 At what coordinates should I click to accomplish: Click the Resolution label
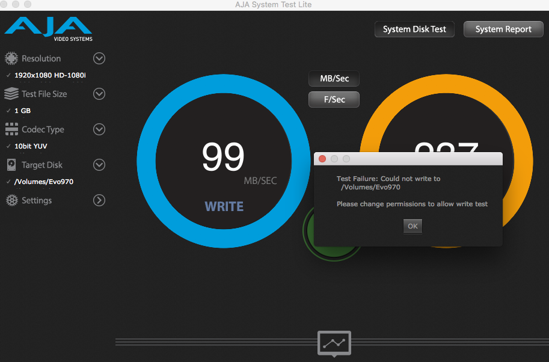tap(41, 58)
